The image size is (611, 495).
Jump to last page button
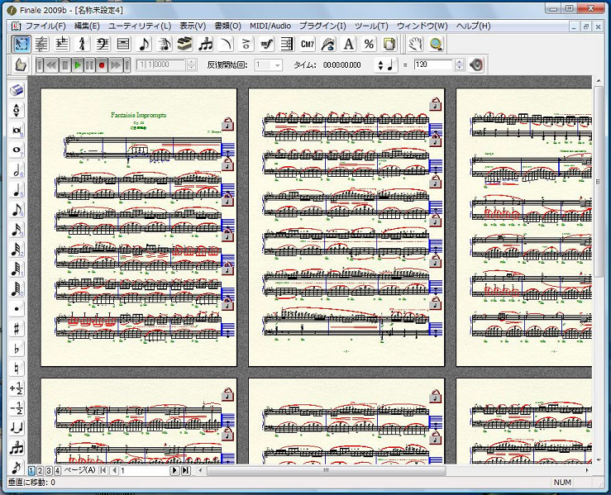pyautogui.click(x=186, y=470)
